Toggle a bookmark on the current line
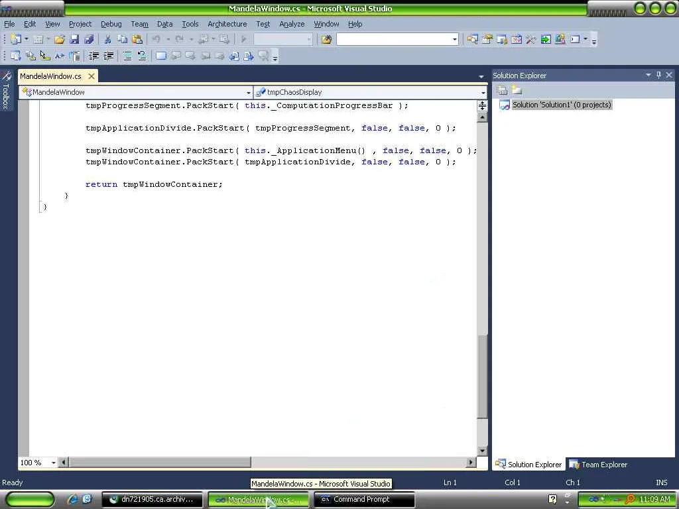 pyautogui.click(x=160, y=56)
